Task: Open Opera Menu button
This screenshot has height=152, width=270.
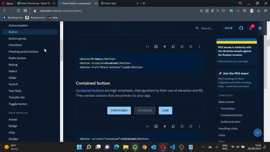Action: pyautogui.click(x=8, y=3)
